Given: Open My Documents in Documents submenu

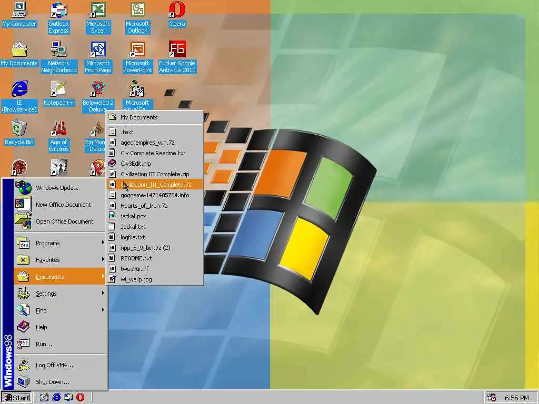Looking at the screenshot, I should (x=155, y=117).
